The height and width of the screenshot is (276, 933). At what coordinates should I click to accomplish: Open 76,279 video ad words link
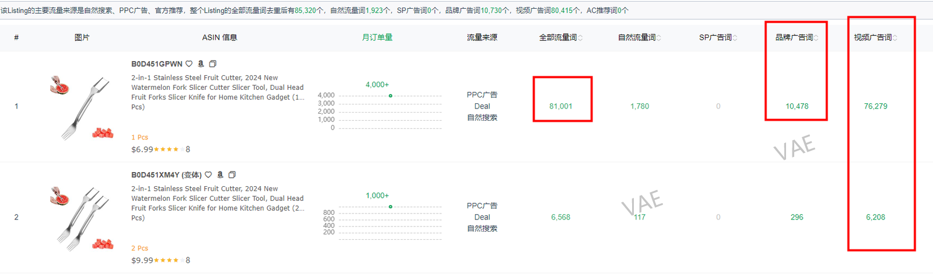point(876,106)
